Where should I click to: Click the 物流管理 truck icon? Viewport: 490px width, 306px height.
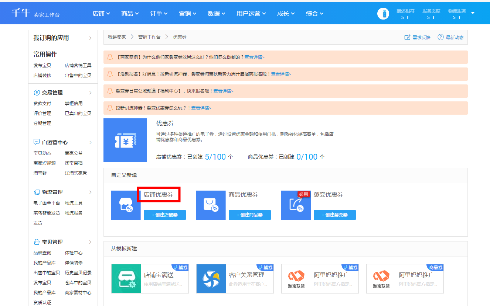click(x=37, y=192)
